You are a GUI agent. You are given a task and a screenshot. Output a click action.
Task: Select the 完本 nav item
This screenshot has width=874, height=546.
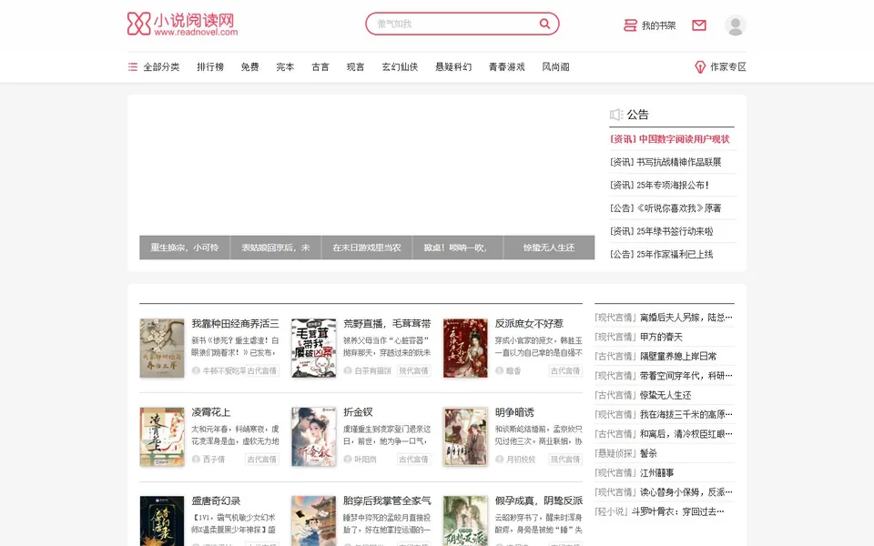(x=285, y=66)
